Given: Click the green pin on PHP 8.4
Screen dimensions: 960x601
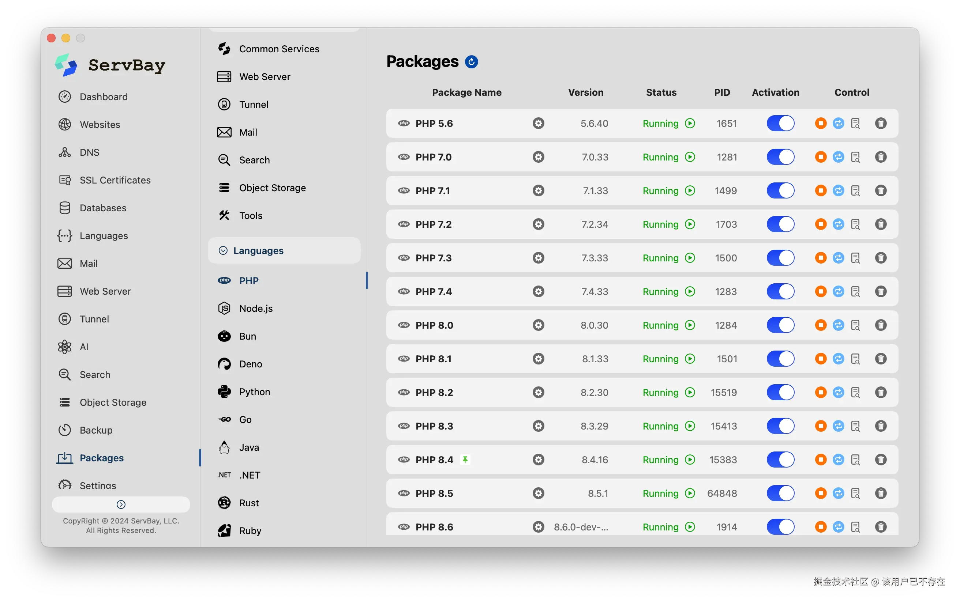Looking at the screenshot, I should pyautogui.click(x=465, y=460).
